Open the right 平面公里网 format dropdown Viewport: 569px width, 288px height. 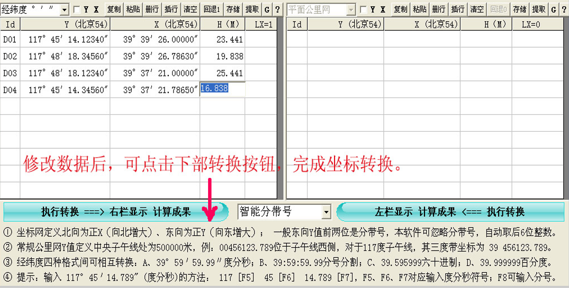pyautogui.click(x=351, y=10)
